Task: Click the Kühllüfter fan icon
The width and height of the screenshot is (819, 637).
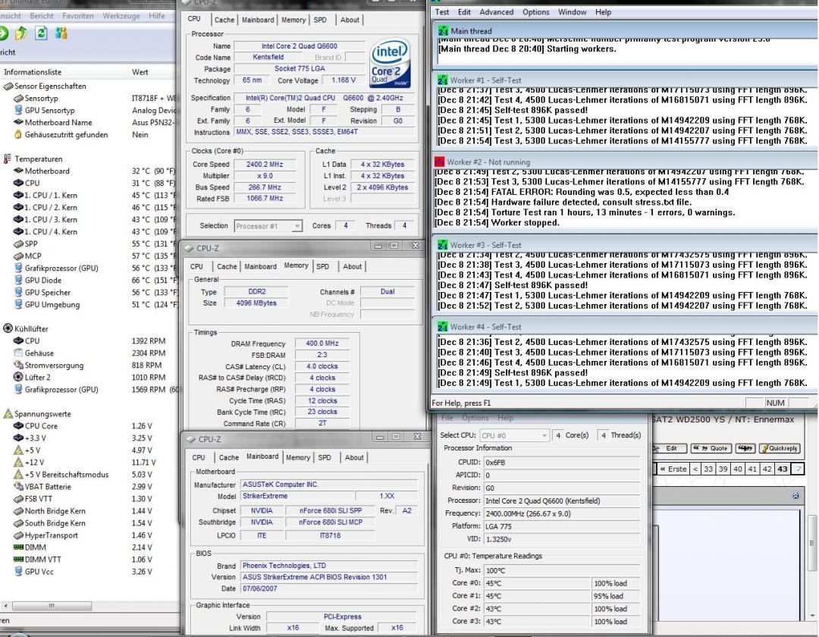Action: [8, 328]
